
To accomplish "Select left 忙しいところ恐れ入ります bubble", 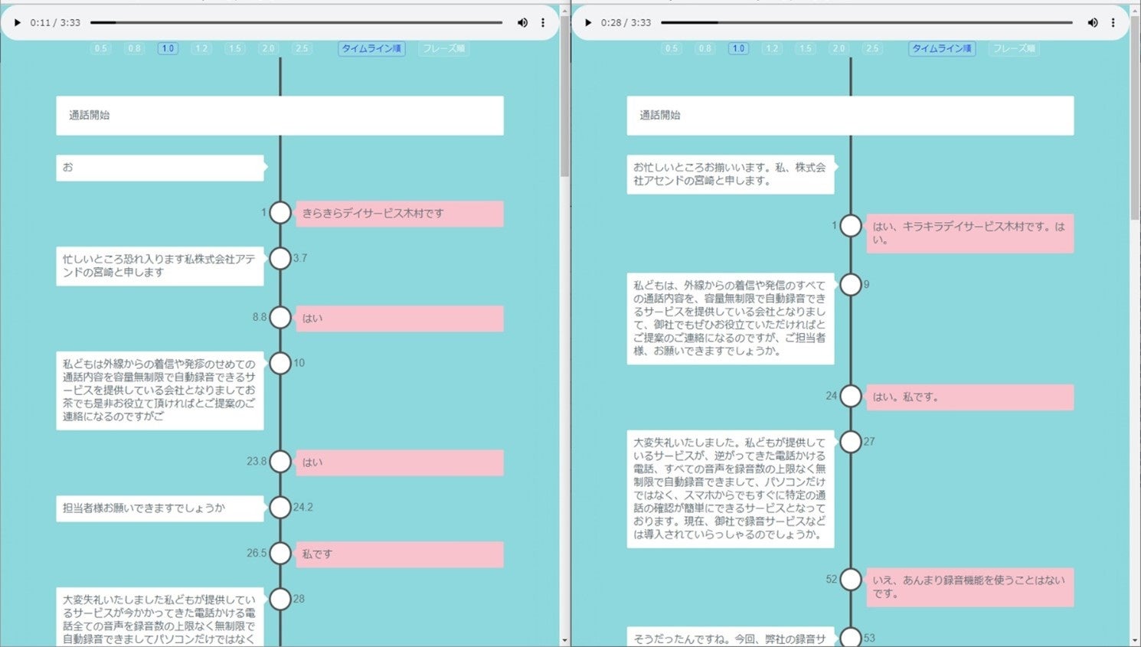I will click(160, 266).
